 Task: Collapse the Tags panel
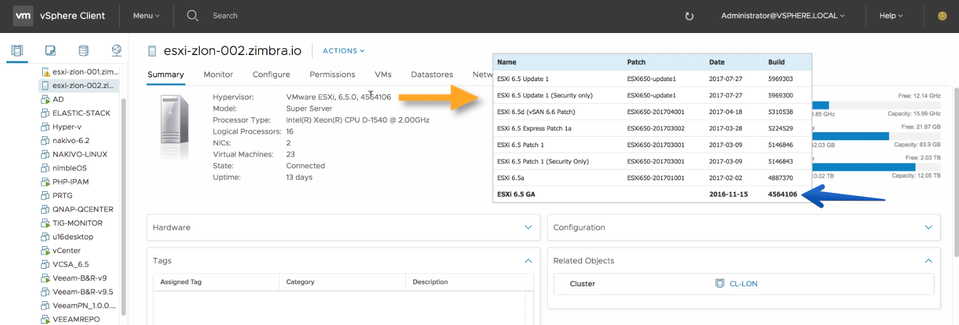point(528,261)
